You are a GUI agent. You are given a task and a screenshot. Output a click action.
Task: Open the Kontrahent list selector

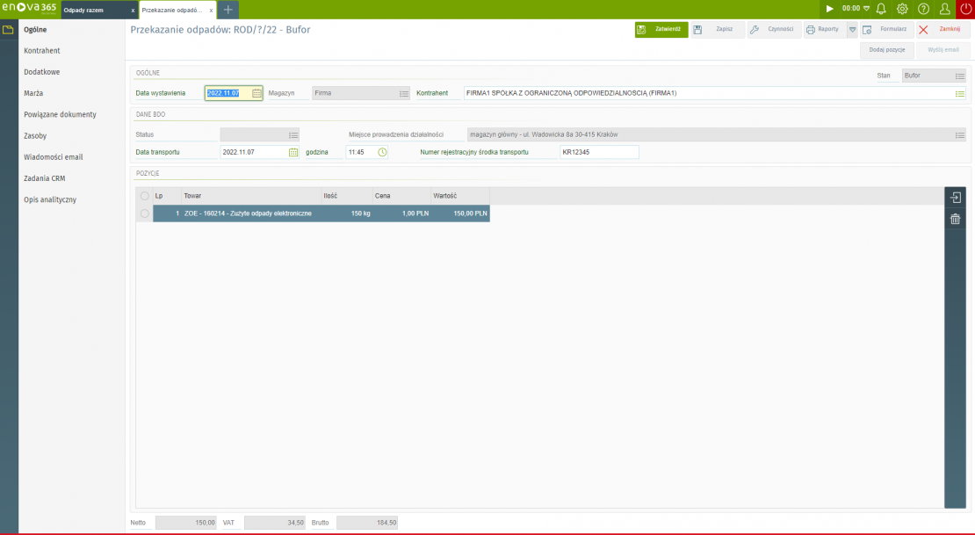pyautogui.click(x=959, y=93)
